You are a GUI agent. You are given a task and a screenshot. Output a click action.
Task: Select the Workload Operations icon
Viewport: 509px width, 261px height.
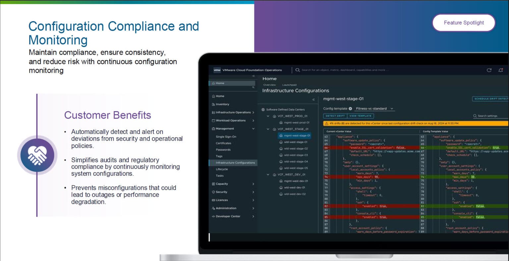pos(214,120)
